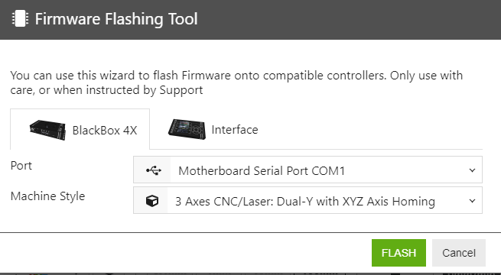Click the chevron arrow on Machine Style dropdown

click(x=472, y=201)
